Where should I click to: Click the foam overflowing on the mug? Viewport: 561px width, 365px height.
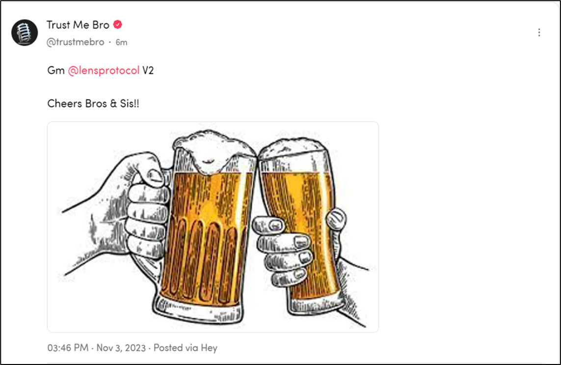[x=214, y=150]
